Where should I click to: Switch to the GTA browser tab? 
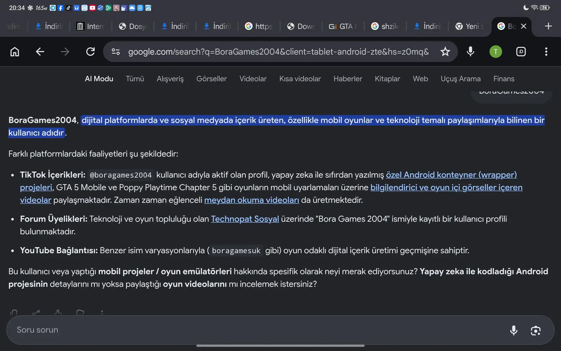tap(343, 26)
